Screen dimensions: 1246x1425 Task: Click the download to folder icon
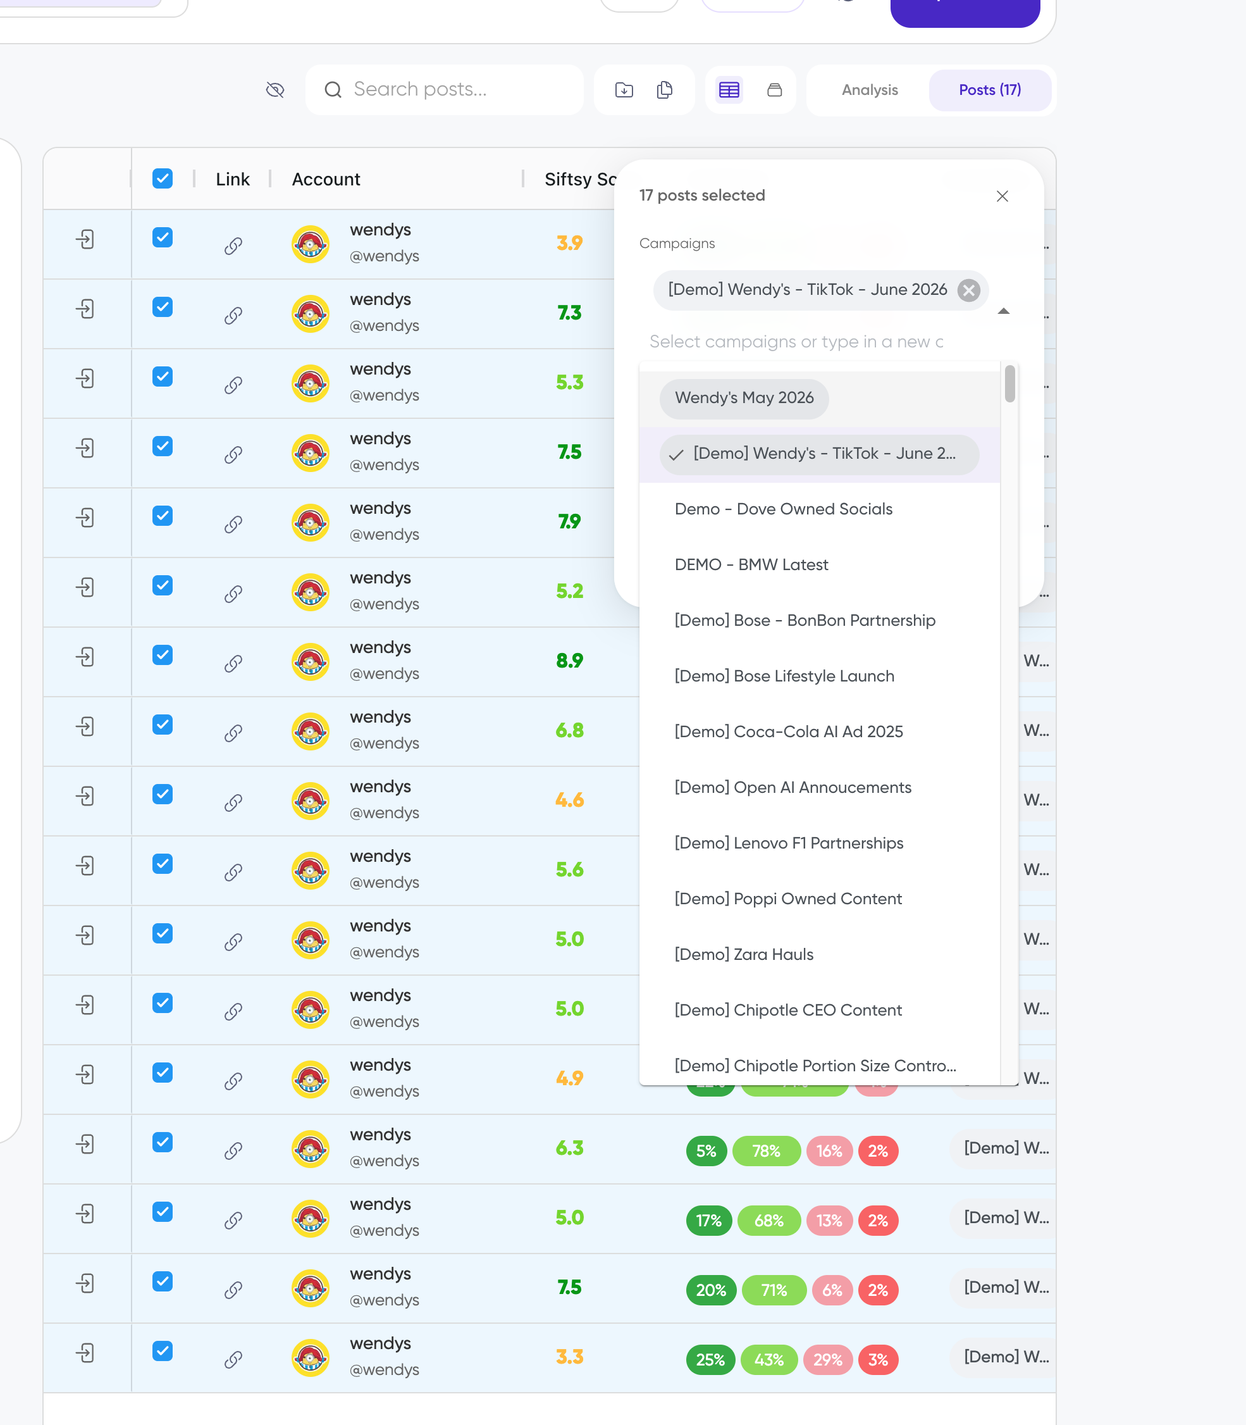pos(624,90)
